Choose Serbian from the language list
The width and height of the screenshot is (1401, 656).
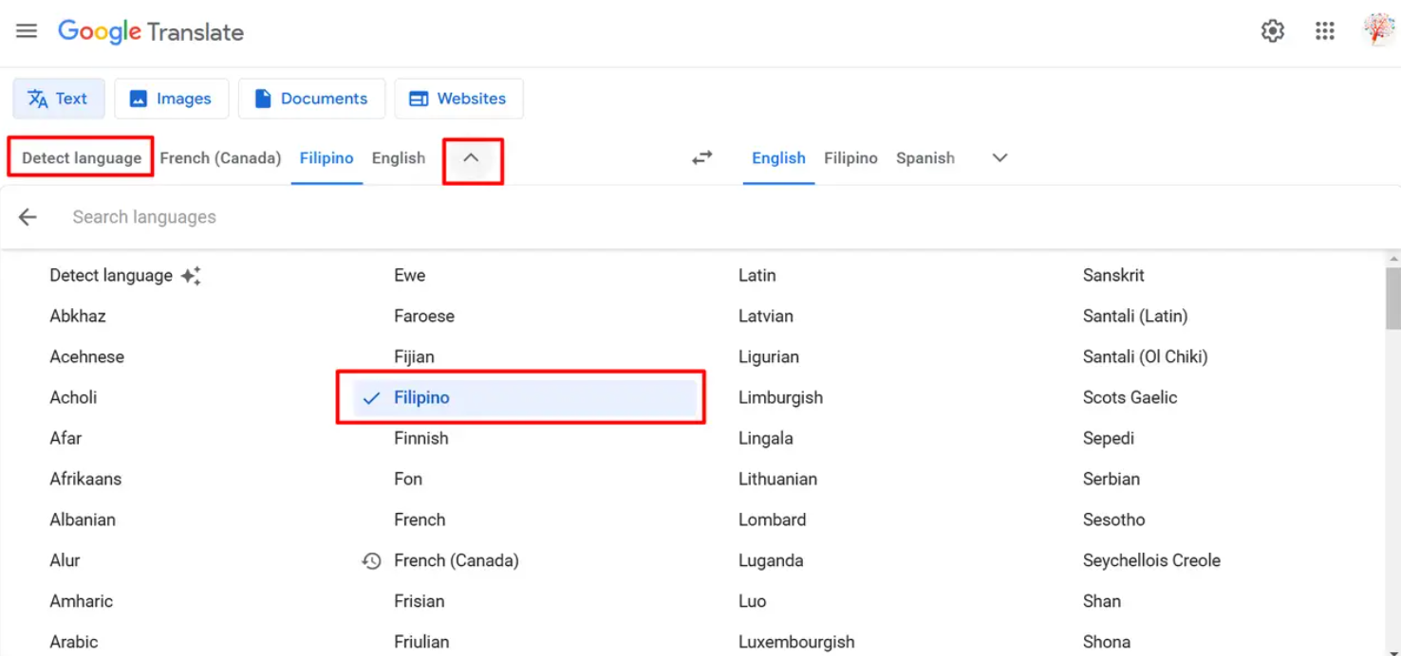click(1111, 480)
